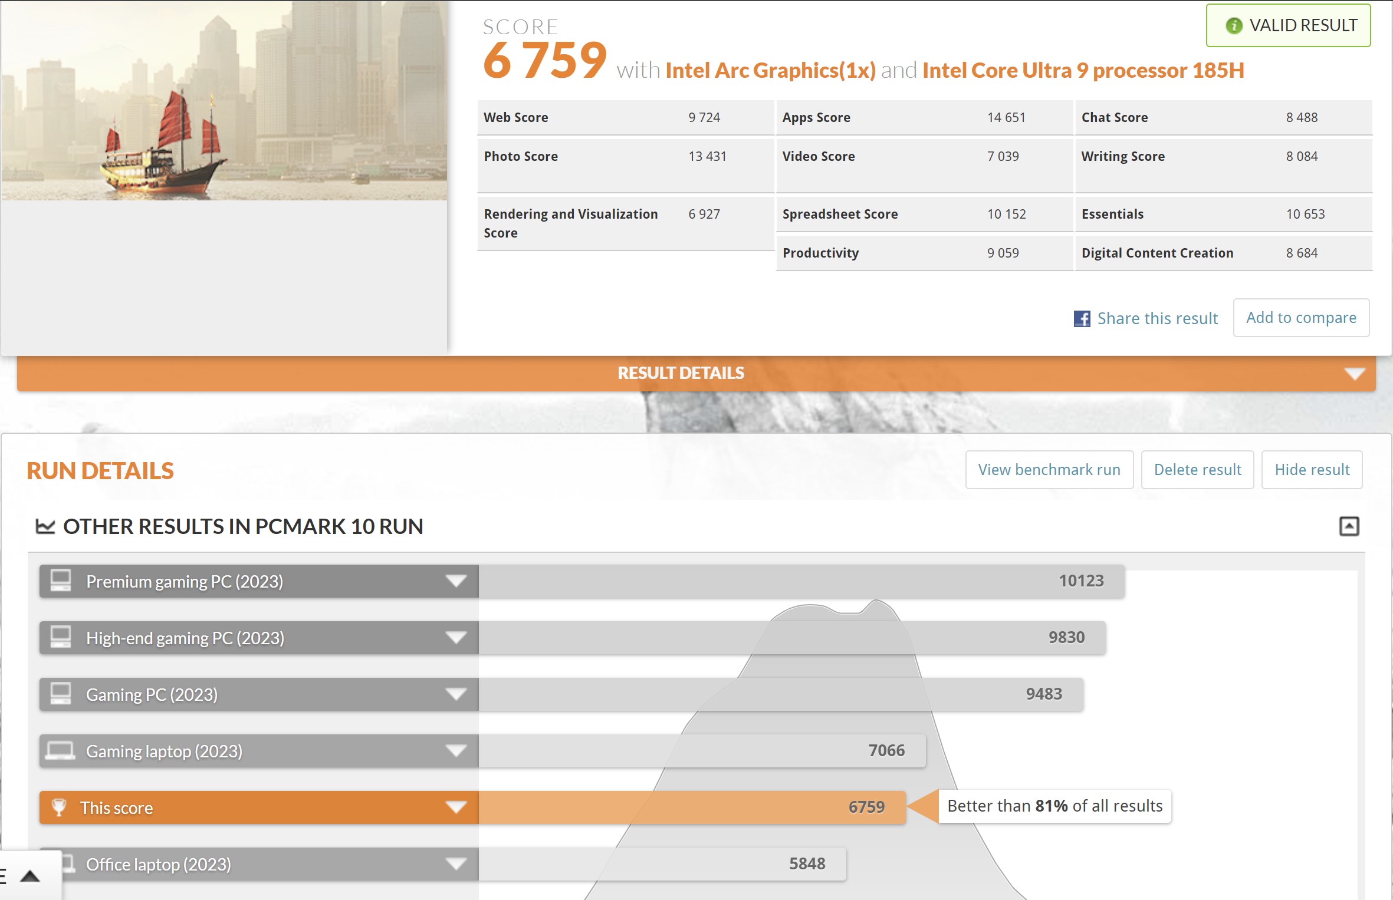Click the Gaming PC (2023) desktop icon
The width and height of the screenshot is (1393, 900).
61,694
